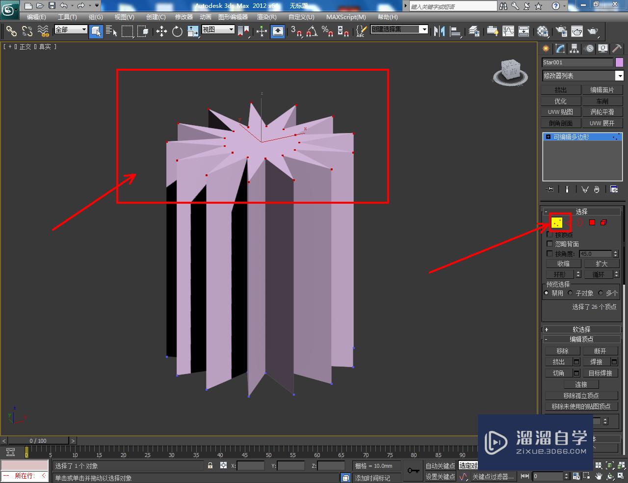The width and height of the screenshot is (628, 483).
Task: Switch to Hierarchy command panel tab
Action: 575,49
